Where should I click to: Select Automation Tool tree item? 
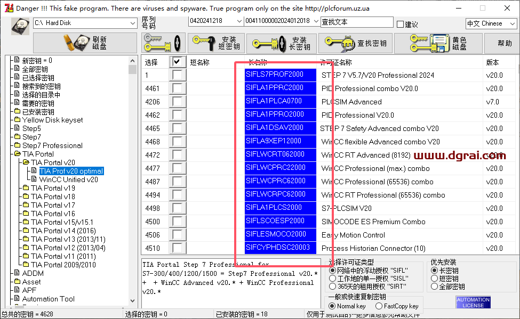tap(49, 299)
